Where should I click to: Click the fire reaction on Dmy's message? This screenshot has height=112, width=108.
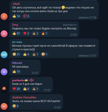44,33
